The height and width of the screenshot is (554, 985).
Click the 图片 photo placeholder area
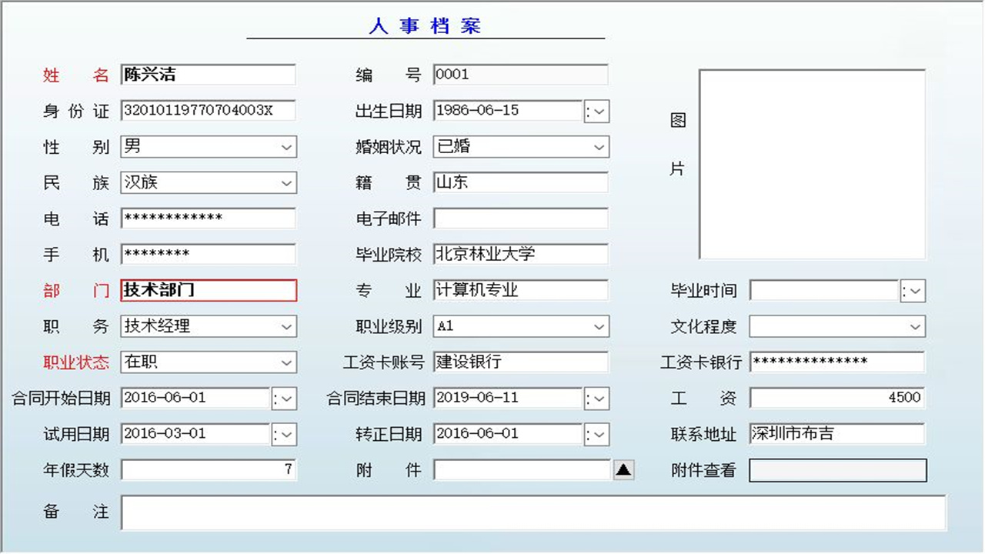(x=812, y=164)
